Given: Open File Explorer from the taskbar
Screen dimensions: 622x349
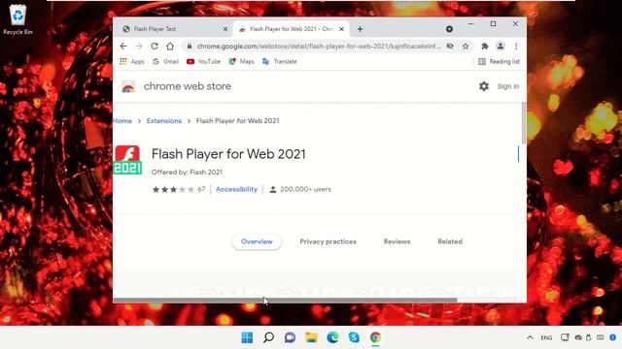Looking at the screenshot, I should (x=311, y=337).
